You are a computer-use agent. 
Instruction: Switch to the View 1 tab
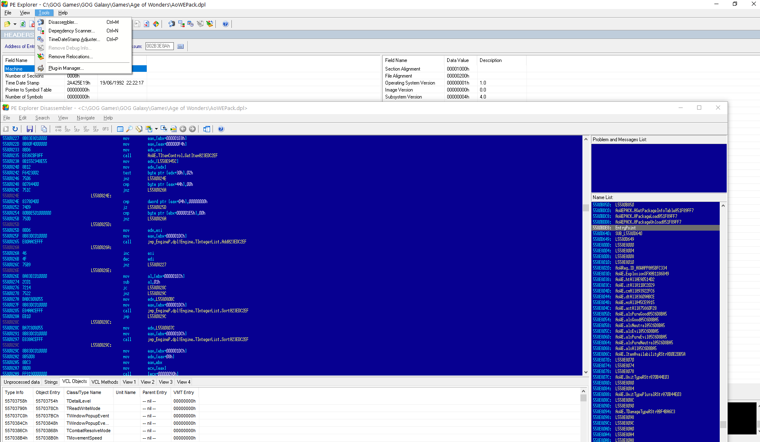129,382
